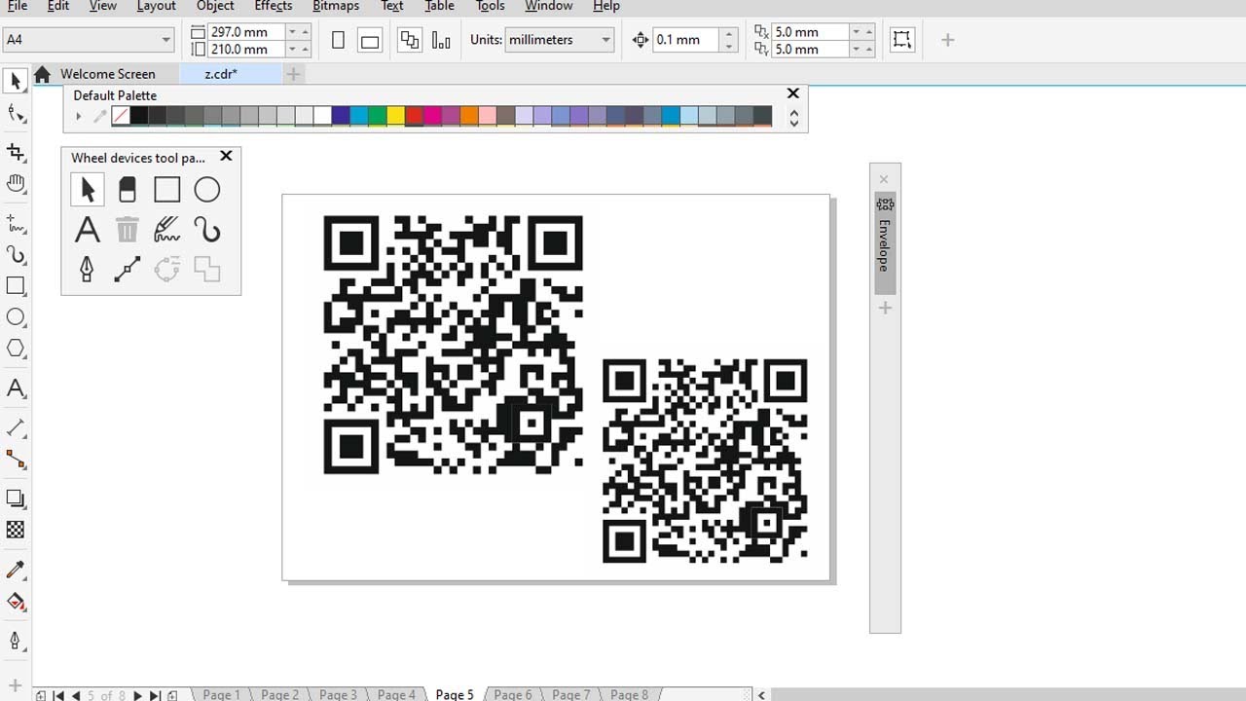1246x701 pixels.
Task: Open the Object menu
Action: (215, 6)
